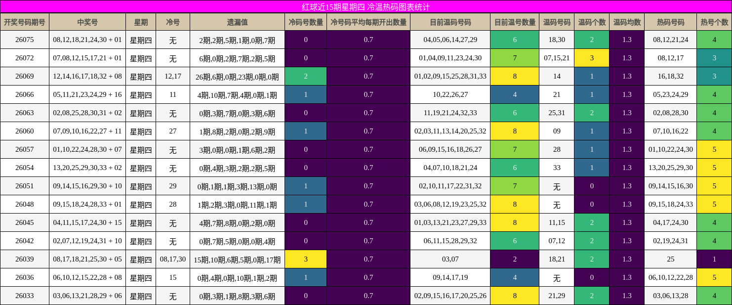732x305 pixels.
Task: Click issue number 26048
Action: pos(25,204)
